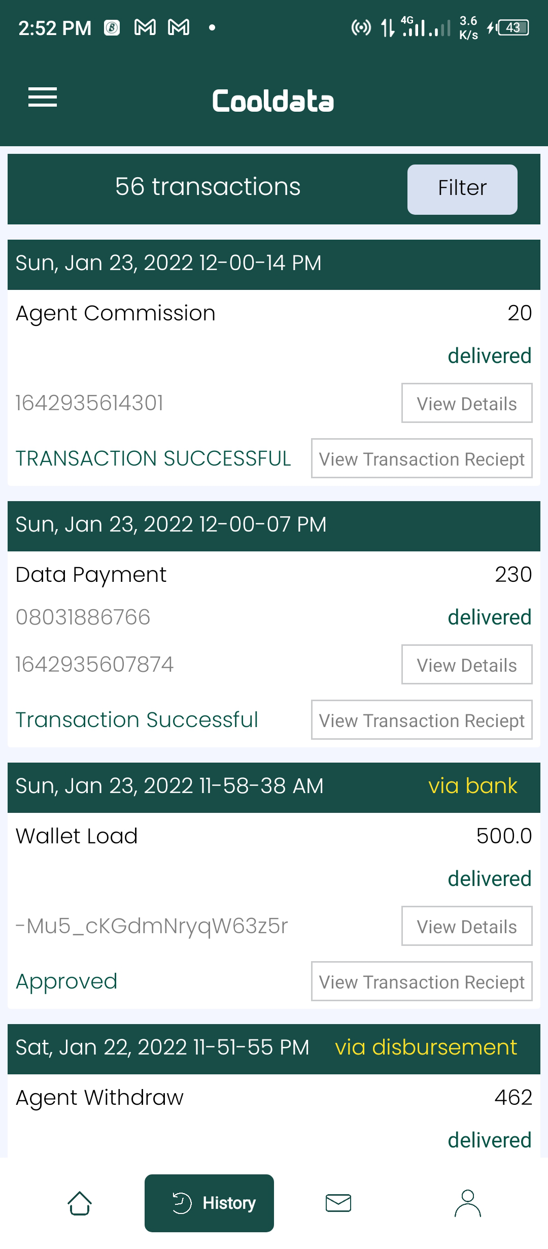Screen dimensions: 548x1249
Task: Open the hamburger menu
Action: click(43, 97)
